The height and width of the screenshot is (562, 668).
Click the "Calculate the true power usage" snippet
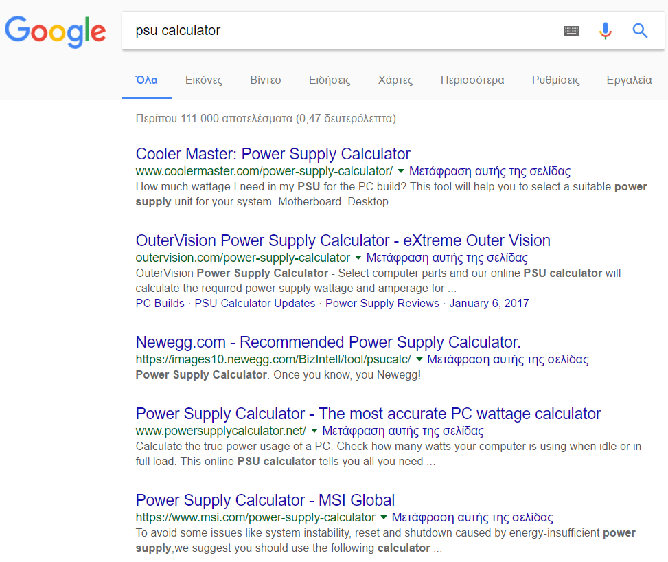[x=388, y=453]
